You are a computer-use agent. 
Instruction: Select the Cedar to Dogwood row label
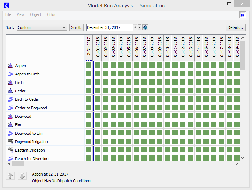pyautogui.click(x=31, y=108)
